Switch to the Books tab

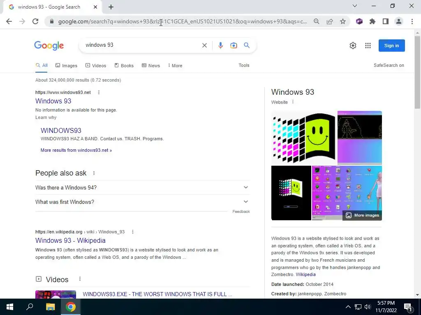pyautogui.click(x=124, y=66)
